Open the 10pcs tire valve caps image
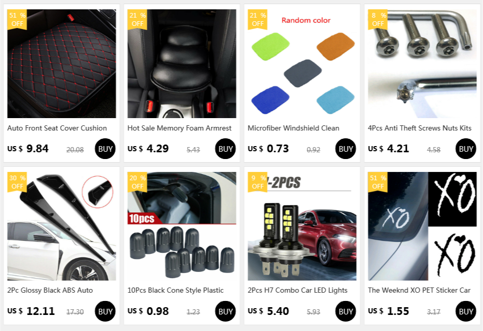This screenshot has width=483, height=331. [x=182, y=226]
